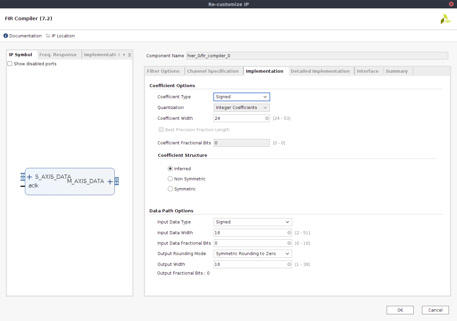Click the aclk port label
457x321 pixels.
[34, 186]
